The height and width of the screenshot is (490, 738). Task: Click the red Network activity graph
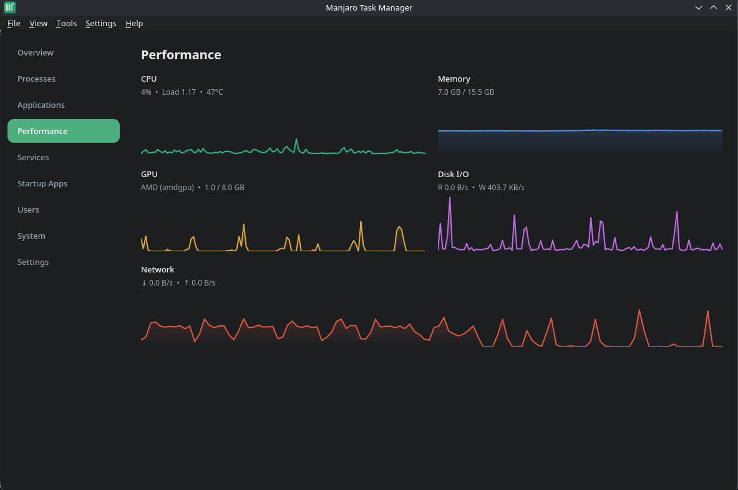coord(432,319)
